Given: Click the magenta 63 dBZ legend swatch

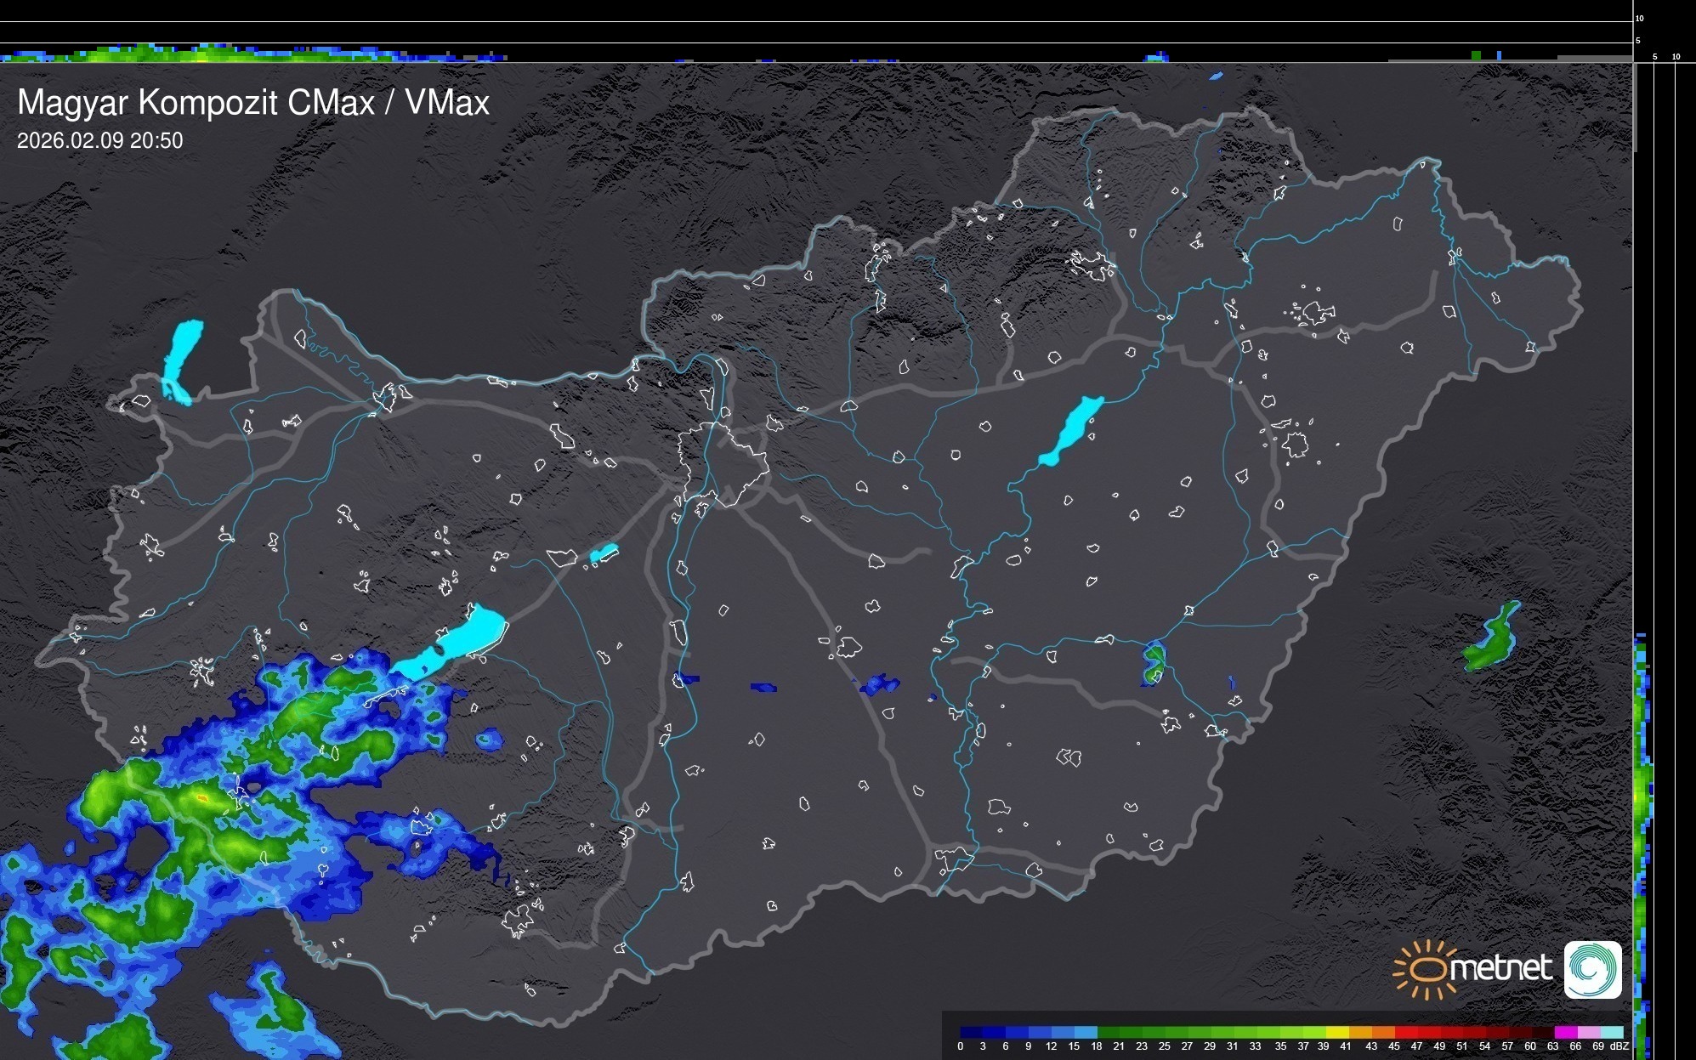Looking at the screenshot, I should (x=1564, y=1032).
